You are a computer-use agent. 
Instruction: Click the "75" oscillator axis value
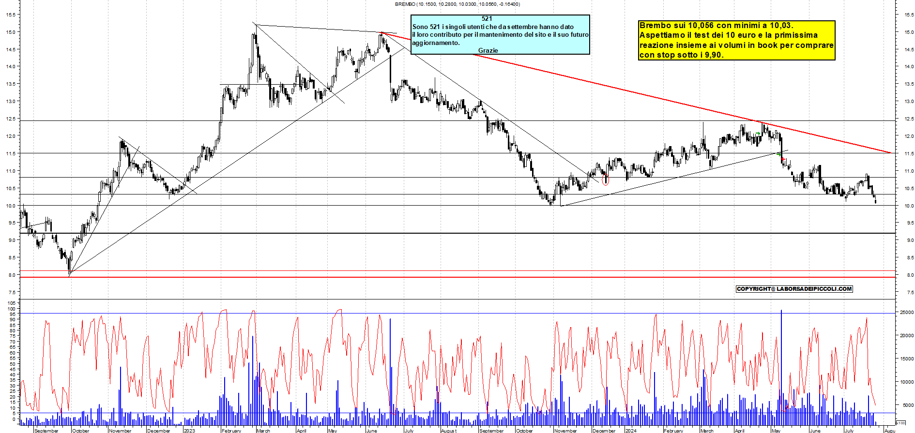click(x=13, y=336)
